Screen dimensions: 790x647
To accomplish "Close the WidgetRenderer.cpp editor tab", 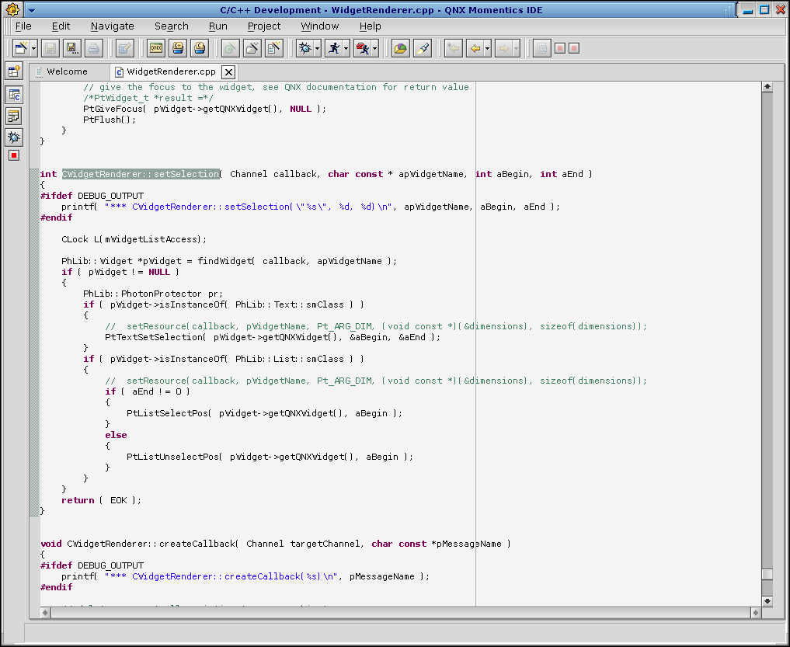I will 228,72.
